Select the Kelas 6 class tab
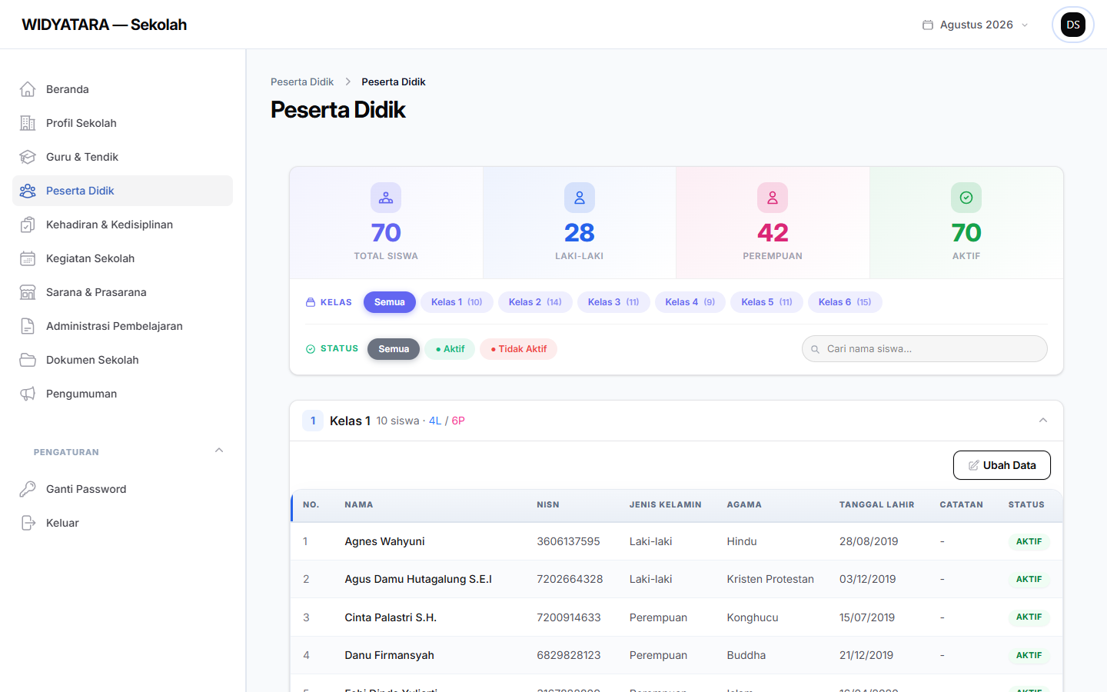This screenshot has width=1107, height=692. [845, 302]
